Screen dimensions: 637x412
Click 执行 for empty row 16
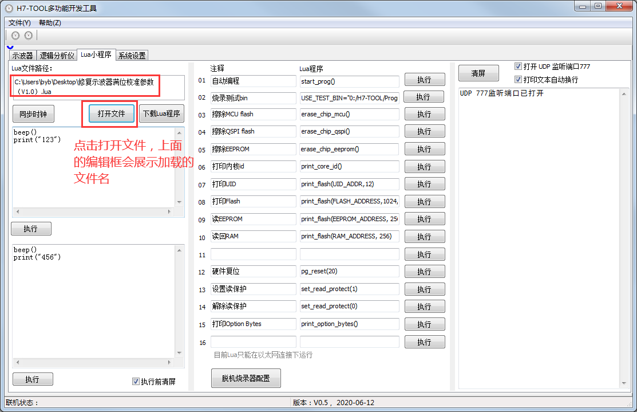click(425, 342)
